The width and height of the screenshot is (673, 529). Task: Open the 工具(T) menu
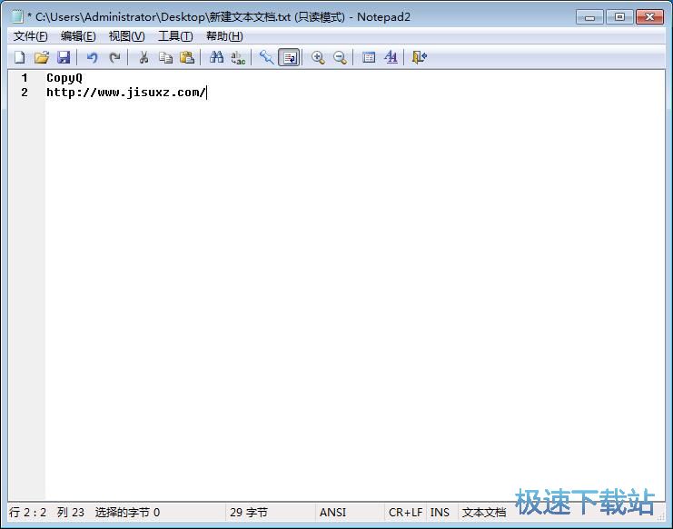pyautogui.click(x=175, y=36)
